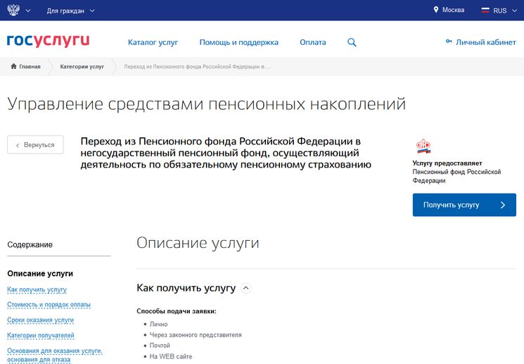Click 'Услугу предоставляет' label
Viewport: 524px width, 364px height.
click(447, 163)
